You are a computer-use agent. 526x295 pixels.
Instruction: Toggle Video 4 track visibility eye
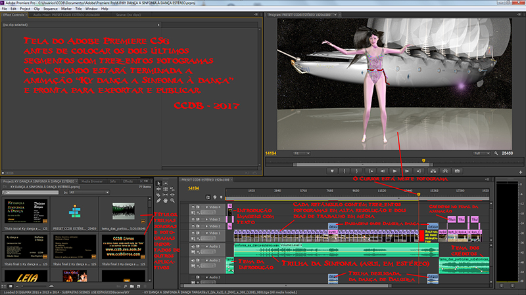(x=193, y=207)
